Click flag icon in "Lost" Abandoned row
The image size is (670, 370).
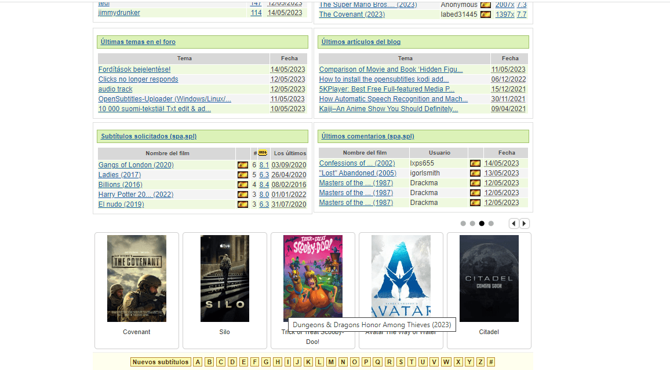(x=475, y=173)
